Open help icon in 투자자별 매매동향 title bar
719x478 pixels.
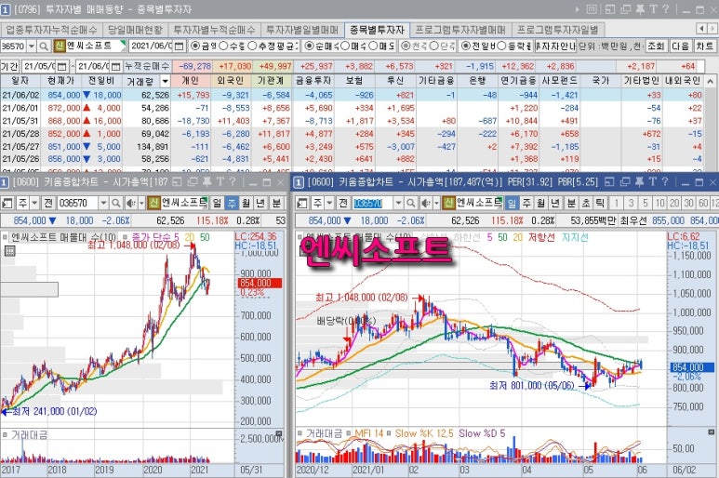point(665,9)
